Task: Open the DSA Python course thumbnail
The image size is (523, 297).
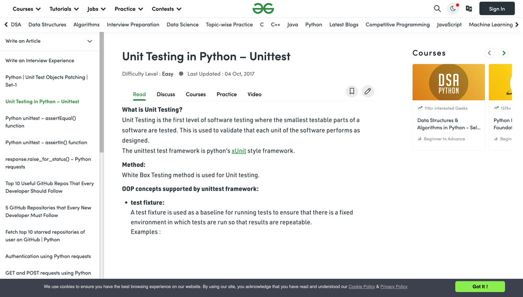Action: [448, 82]
